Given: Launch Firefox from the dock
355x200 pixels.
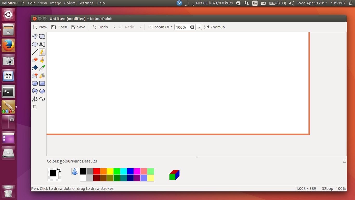Looking at the screenshot, I should tap(8, 45).
